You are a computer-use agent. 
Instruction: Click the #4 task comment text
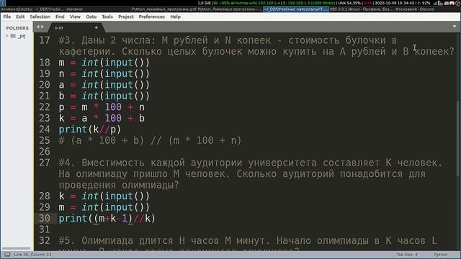(x=250, y=174)
